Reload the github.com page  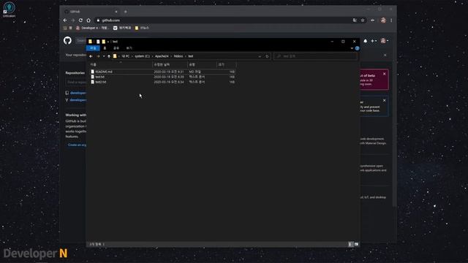point(80,20)
